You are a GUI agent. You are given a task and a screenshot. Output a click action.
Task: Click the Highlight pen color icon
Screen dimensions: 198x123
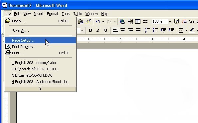coord(192,30)
